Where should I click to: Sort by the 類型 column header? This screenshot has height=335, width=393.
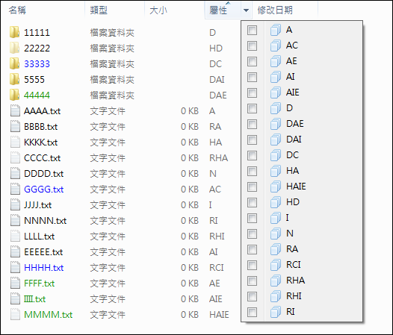pyautogui.click(x=99, y=10)
